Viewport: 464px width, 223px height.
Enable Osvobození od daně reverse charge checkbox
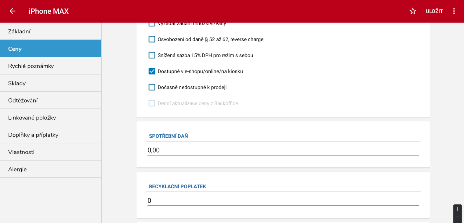[x=152, y=39]
